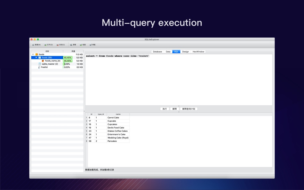Select the Entenmann's Cake cell

tap(118, 134)
